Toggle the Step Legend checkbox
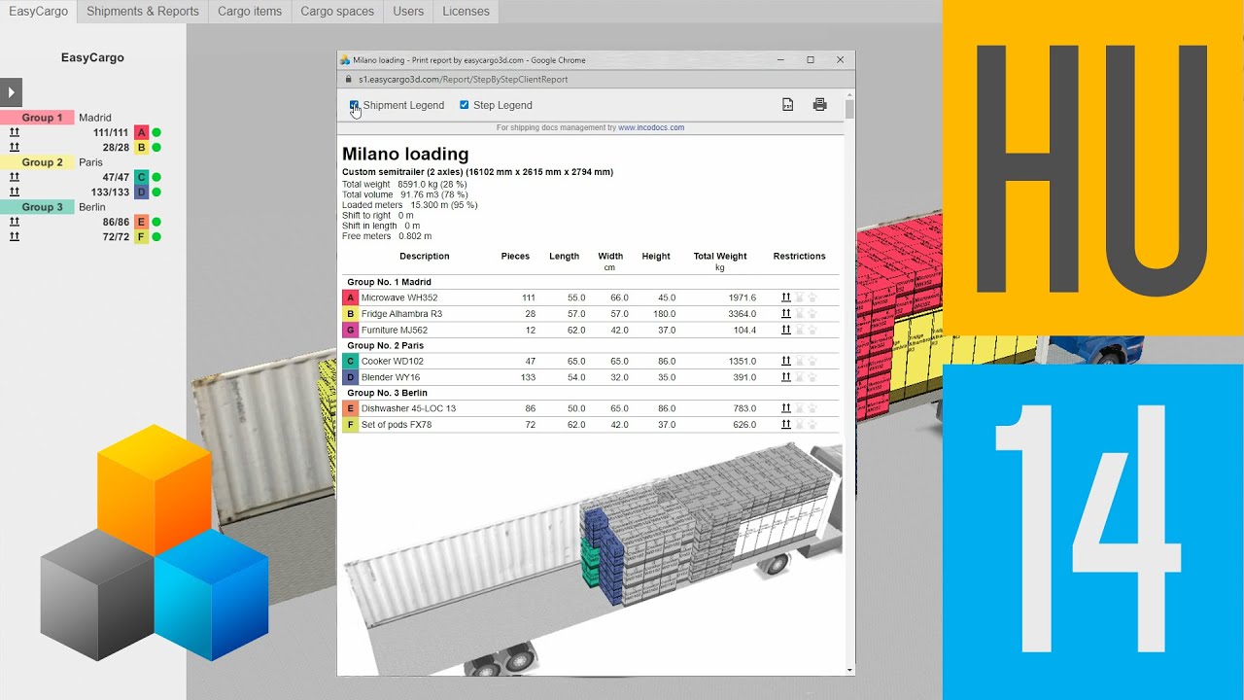Screen dimensions: 1244x700 465,105
